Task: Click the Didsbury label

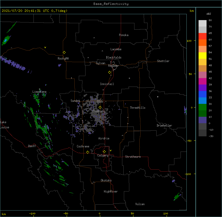Action: click(99, 111)
